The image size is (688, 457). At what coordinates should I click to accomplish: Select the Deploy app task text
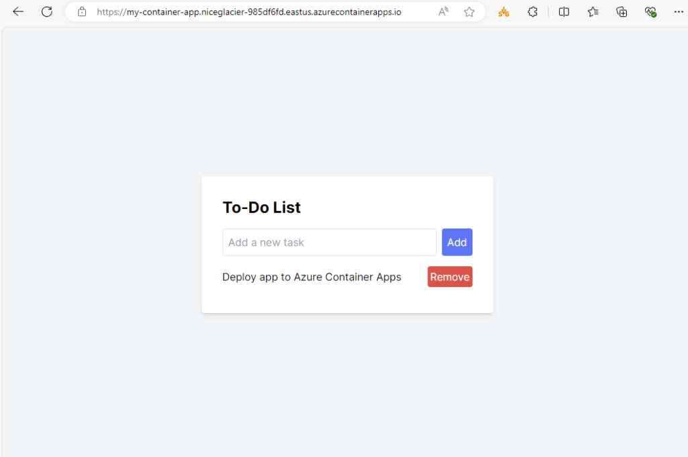[x=312, y=276]
